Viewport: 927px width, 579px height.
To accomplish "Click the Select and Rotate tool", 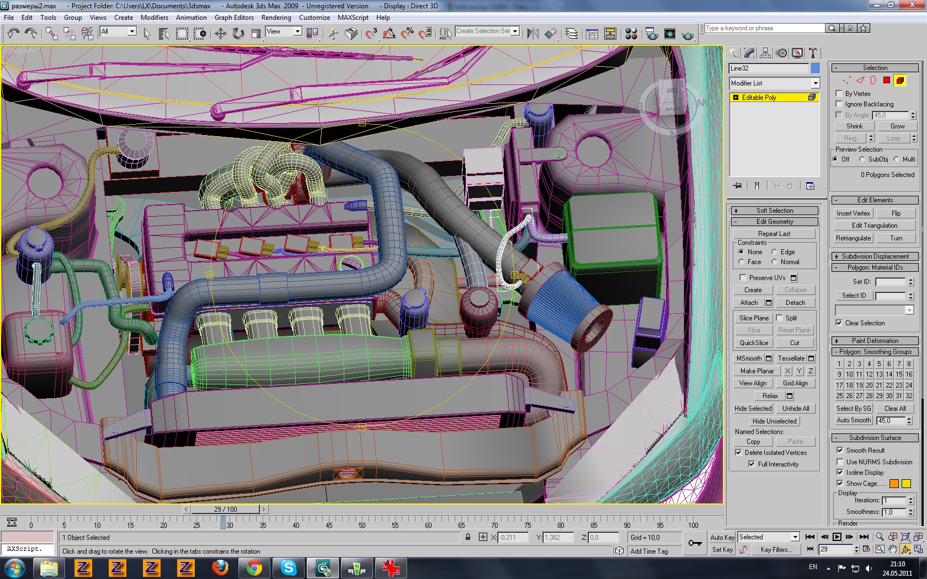I will [238, 34].
